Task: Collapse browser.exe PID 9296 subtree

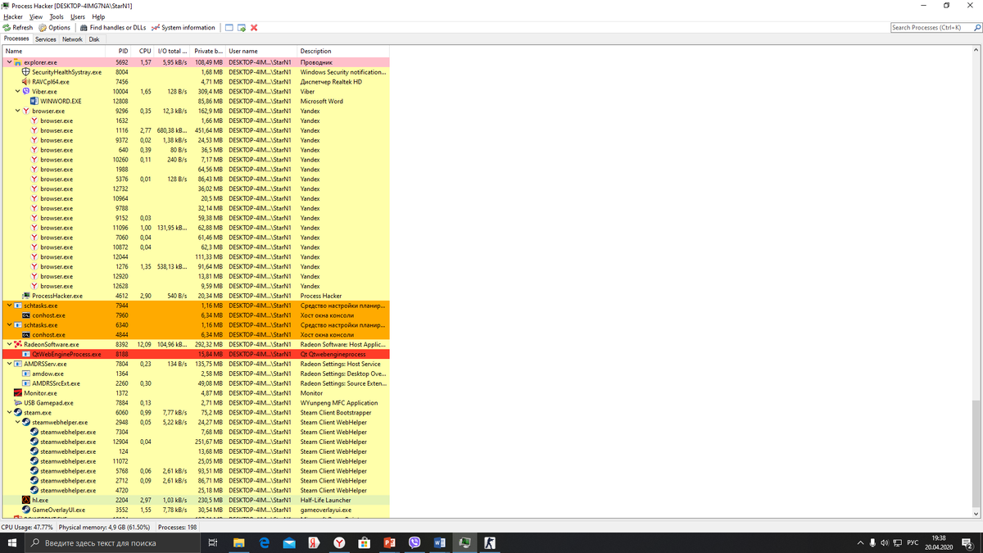Action: (x=18, y=111)
